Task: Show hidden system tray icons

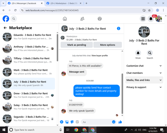Action: (132, 130)
